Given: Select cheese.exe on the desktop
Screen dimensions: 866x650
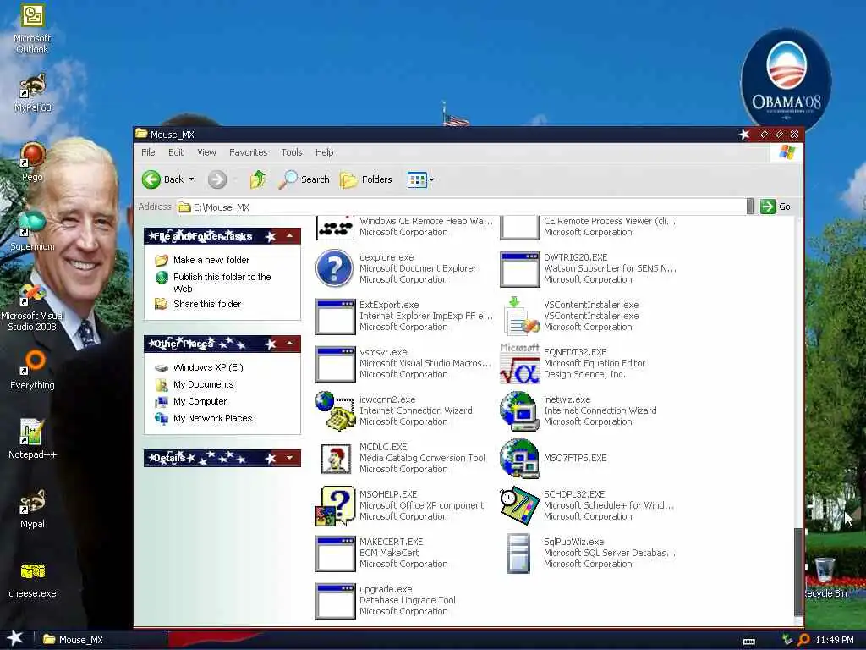Looking at the screenshot, I should coord(33,579).
